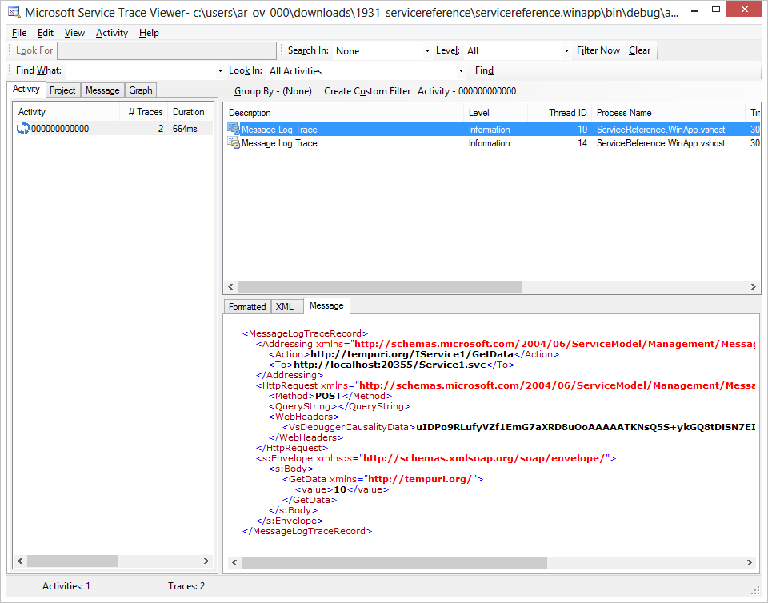Minimize the Service Trace Viewer window
The image size is (768, 603).
[694, 10]
